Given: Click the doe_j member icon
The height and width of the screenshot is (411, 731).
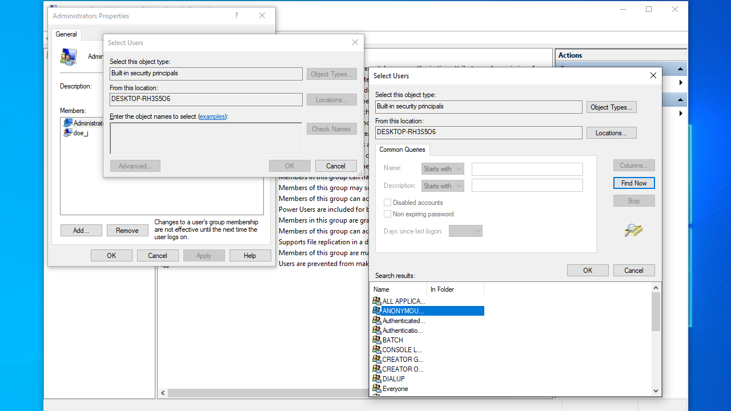Looking at the screenshot, I should [x=68, y=133].
